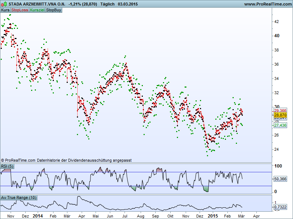This screenshot has width=293, height=219.
Task: Open the RSI (5) indicator label
Action: click(x=7, y=166)
